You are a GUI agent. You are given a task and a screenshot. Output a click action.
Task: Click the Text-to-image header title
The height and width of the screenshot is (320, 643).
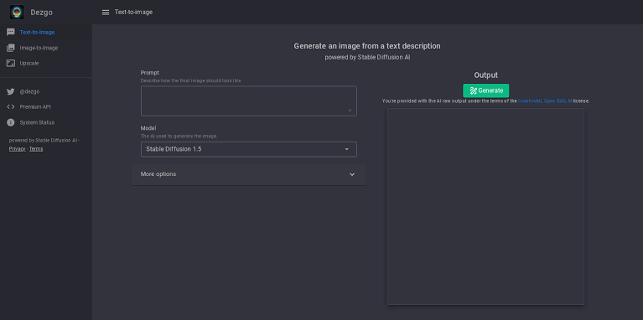[133, 13]
